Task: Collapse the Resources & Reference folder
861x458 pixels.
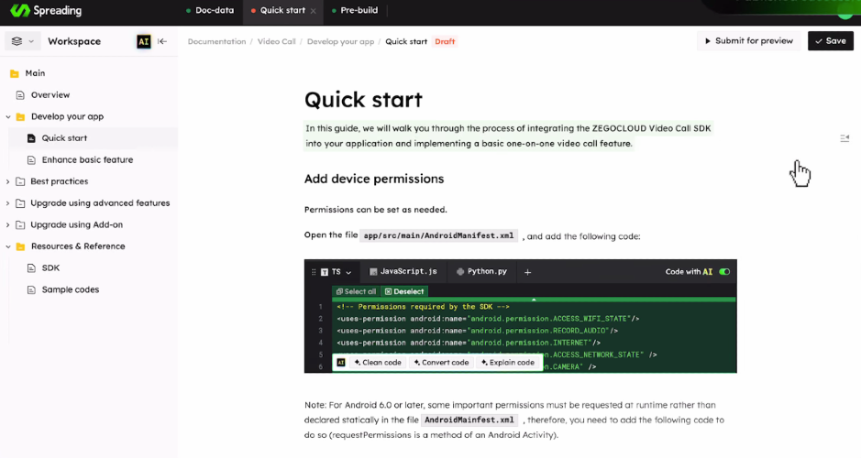Action: coord(7,246)
